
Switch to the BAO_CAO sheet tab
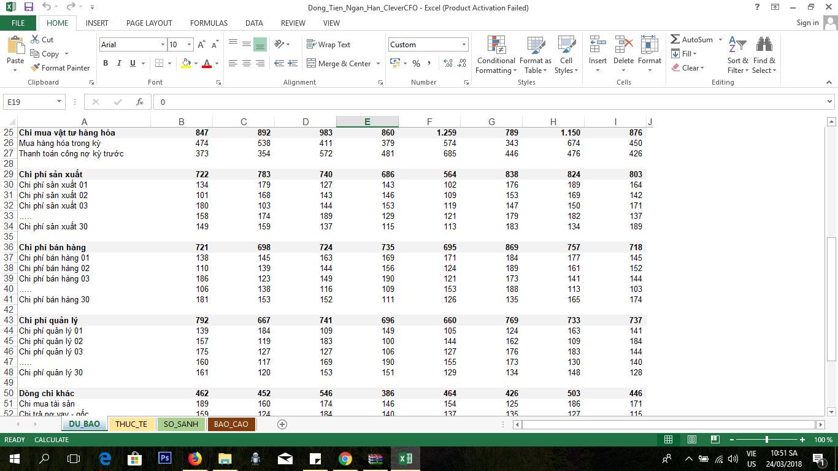(x=231, y=424)
